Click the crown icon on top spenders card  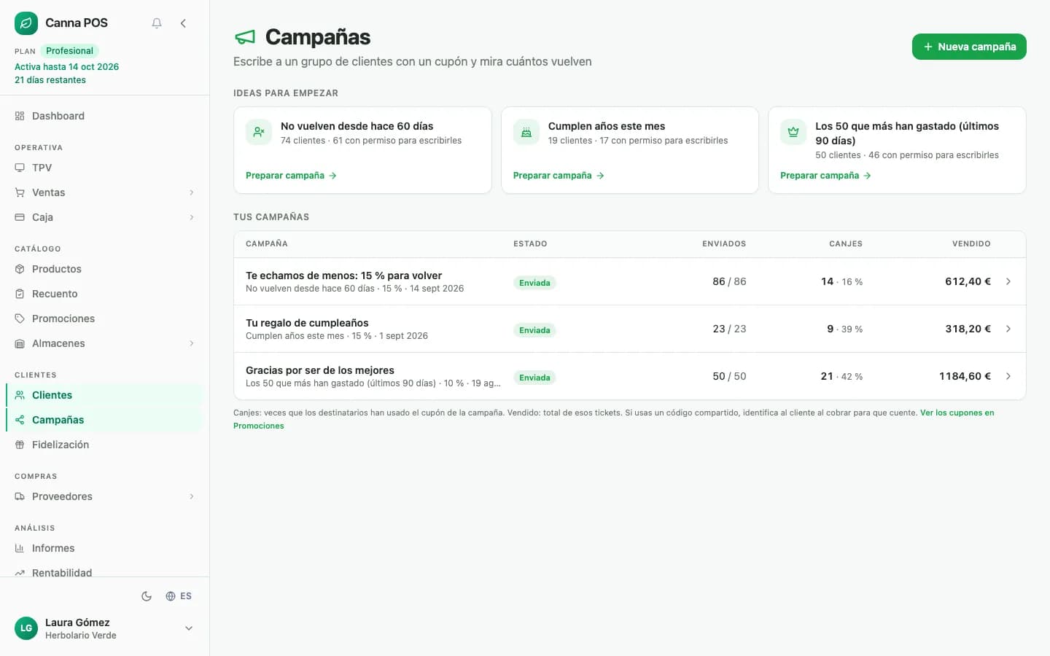pos(793,132)
